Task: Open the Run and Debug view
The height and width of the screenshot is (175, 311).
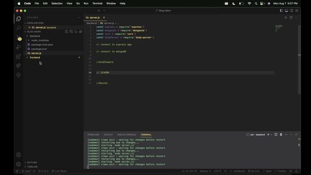Action: point(18,47)
